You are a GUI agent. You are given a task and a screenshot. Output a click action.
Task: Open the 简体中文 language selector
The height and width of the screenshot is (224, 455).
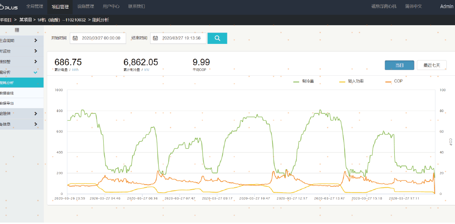tap(413, 7)
